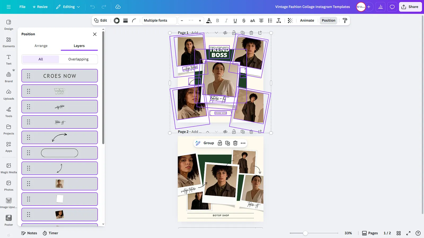Open the transparency checkerboard icon
Image resolution: width=424 pixels, height=238 pixels.
click(x=290, y=21)
